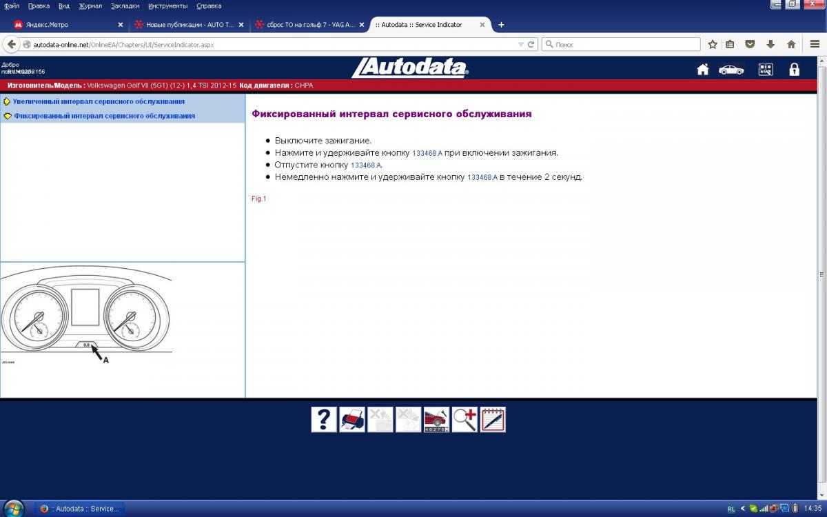
Task: Open Увеличенный интервал сервисного обслуживания link
Action: pos(99,101)
